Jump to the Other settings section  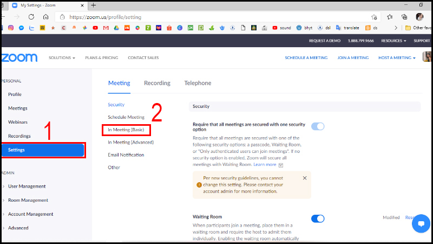coord(114,168)
